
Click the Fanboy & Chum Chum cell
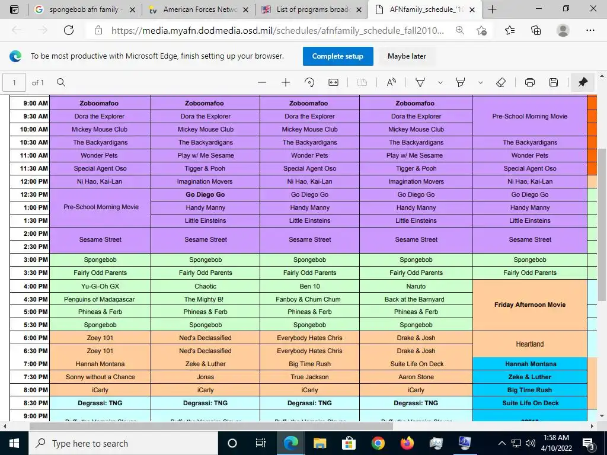(309, 299)
